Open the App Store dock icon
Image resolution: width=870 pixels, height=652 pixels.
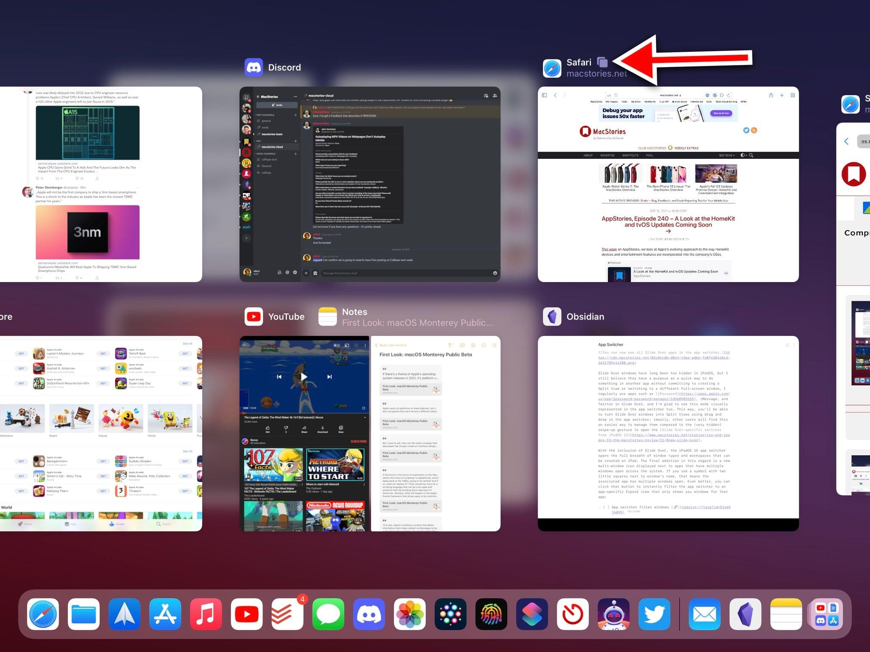[x=165, y=614]
